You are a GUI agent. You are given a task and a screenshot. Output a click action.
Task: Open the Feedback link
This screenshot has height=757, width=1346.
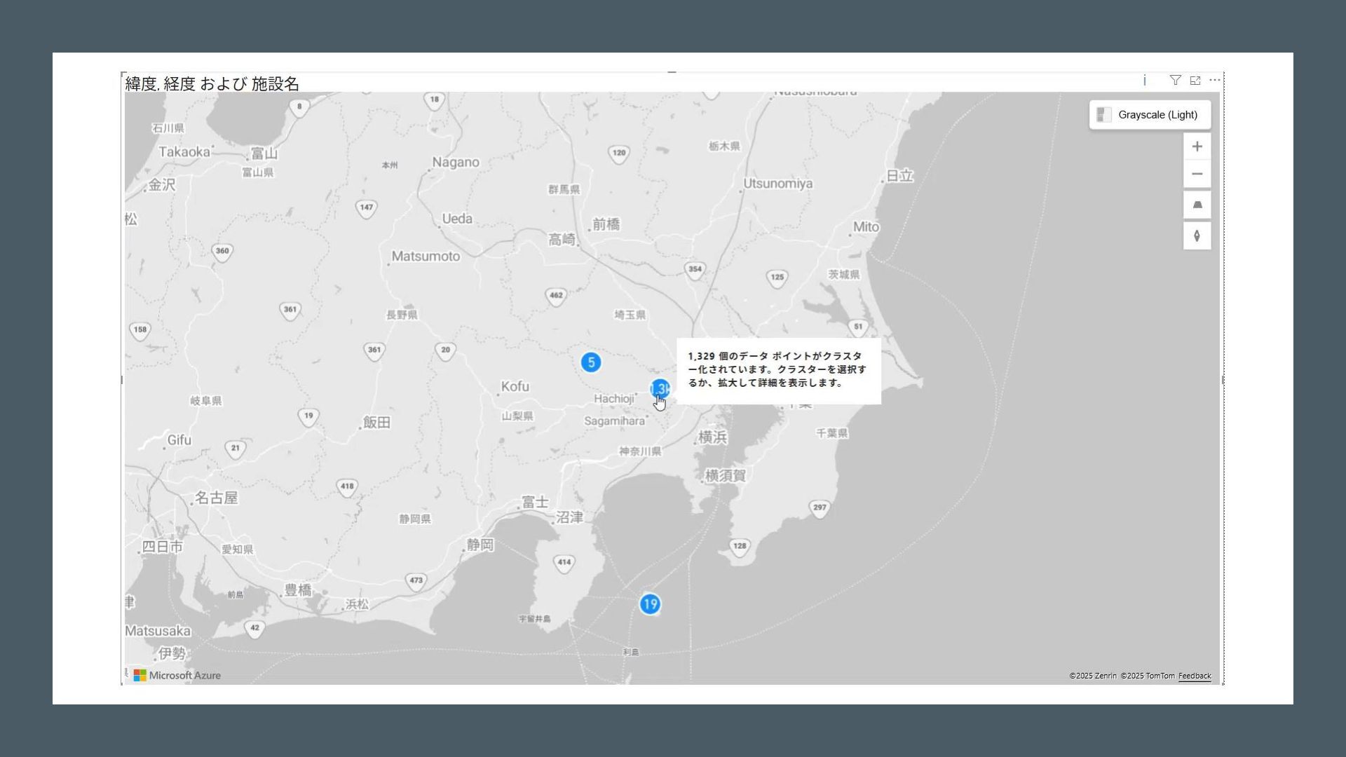tap(1195, 676)
